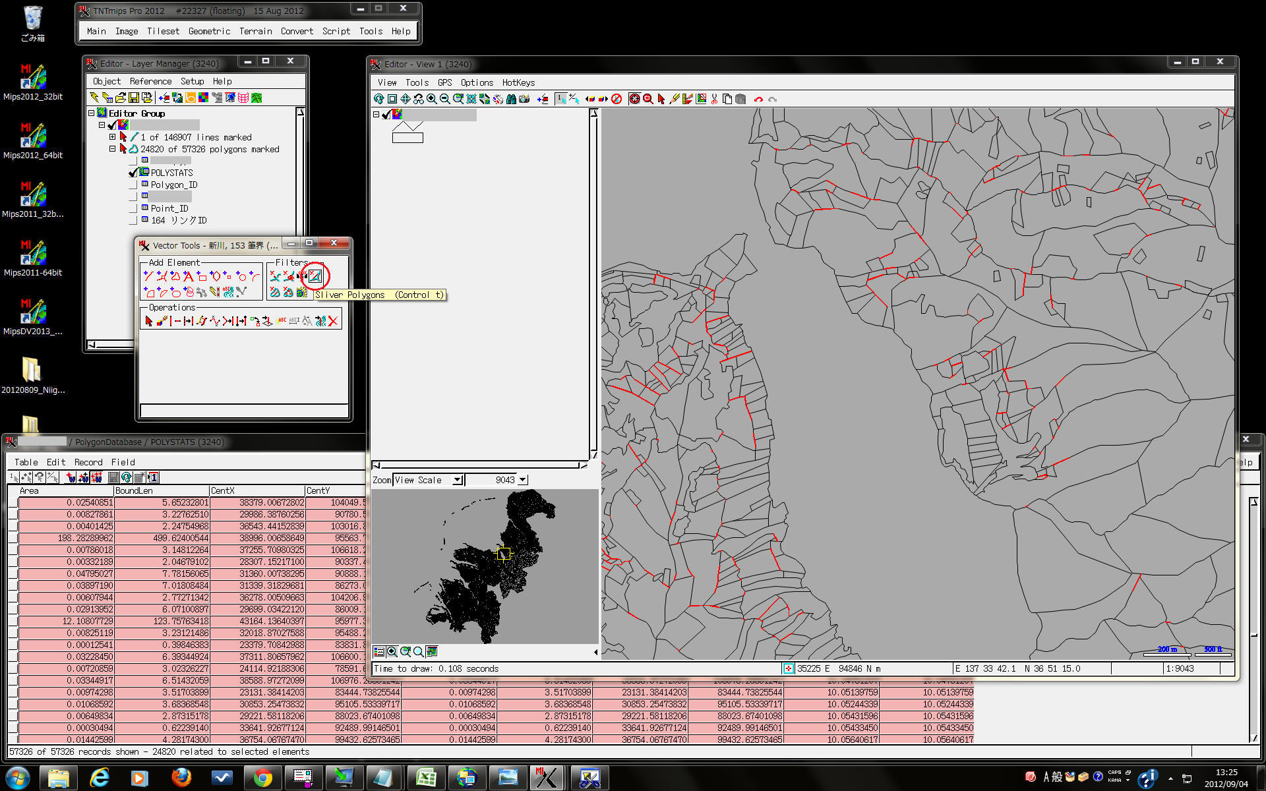Open the 9043 scale value dropdown

523,480
